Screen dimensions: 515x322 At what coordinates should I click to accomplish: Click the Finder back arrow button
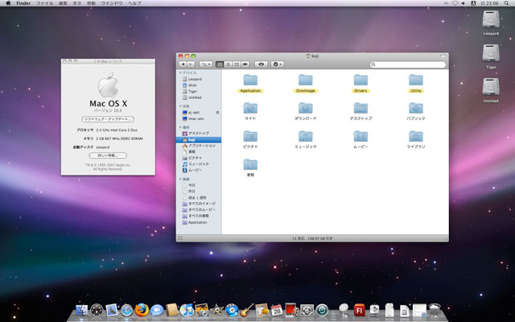pyautogui.click(x=183, y=64)
